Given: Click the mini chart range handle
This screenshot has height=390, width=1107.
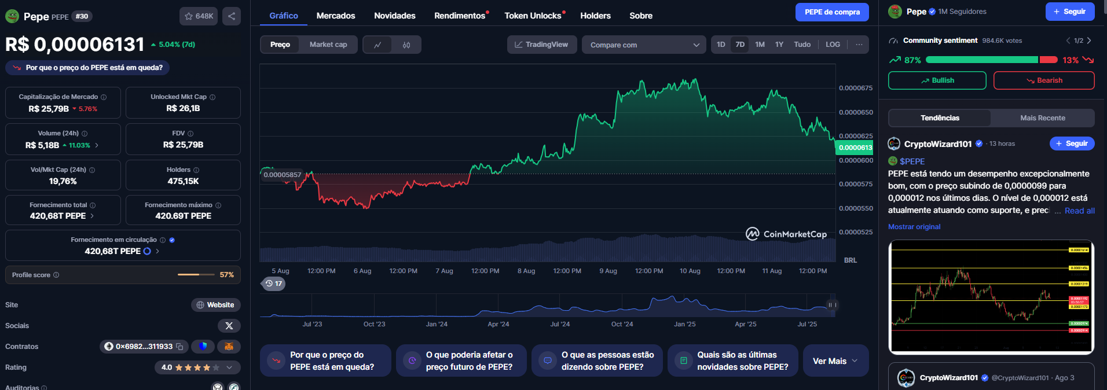Looking at the screenshot, I should pyautogui.click(x=831, y=305).
